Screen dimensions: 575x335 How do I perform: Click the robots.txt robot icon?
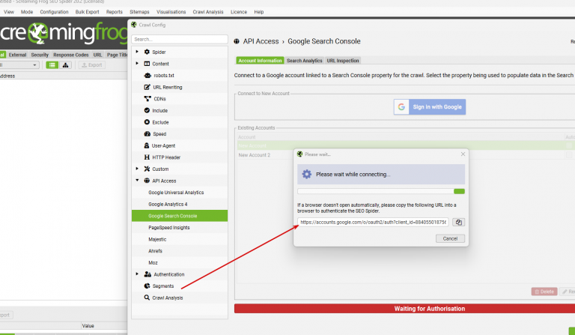(147, 75)
